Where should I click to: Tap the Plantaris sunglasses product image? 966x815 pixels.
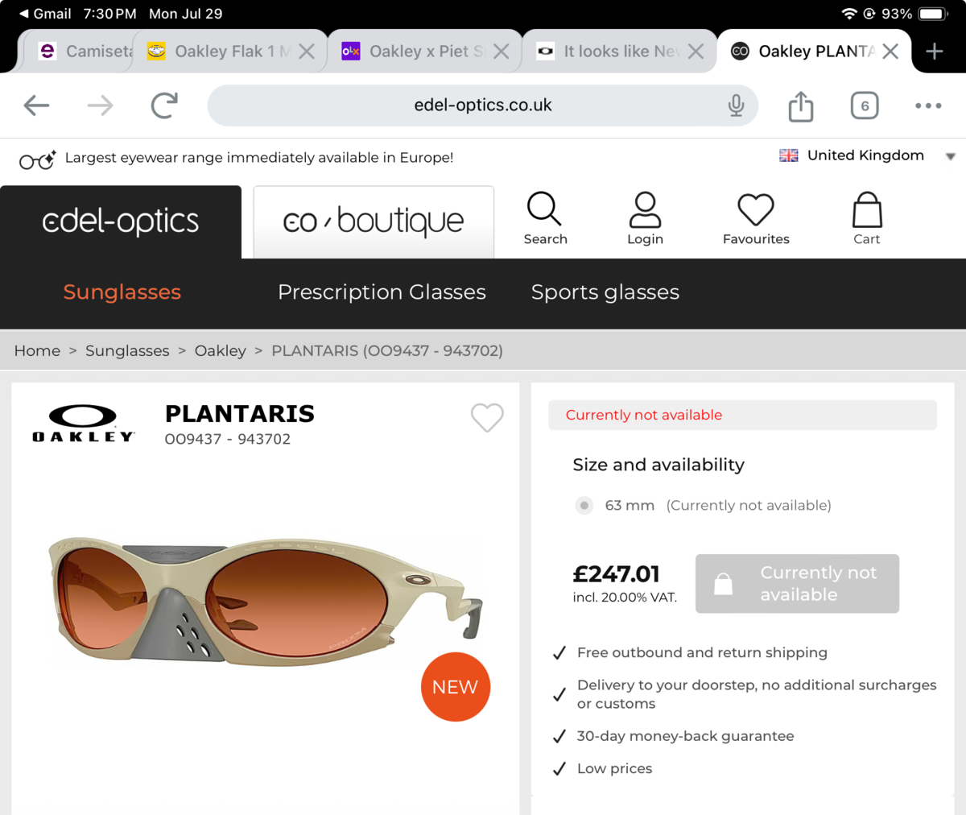coord(266,600)
